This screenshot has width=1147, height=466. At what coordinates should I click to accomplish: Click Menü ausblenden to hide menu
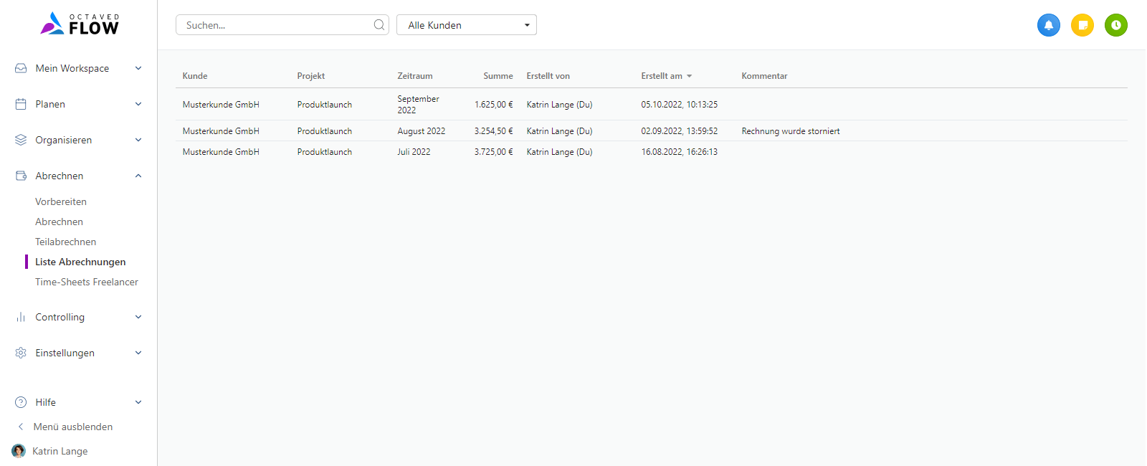pos(73,427)
